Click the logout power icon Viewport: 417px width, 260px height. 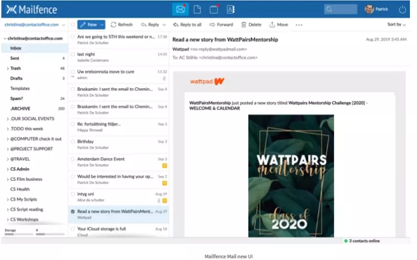[402, 9]
